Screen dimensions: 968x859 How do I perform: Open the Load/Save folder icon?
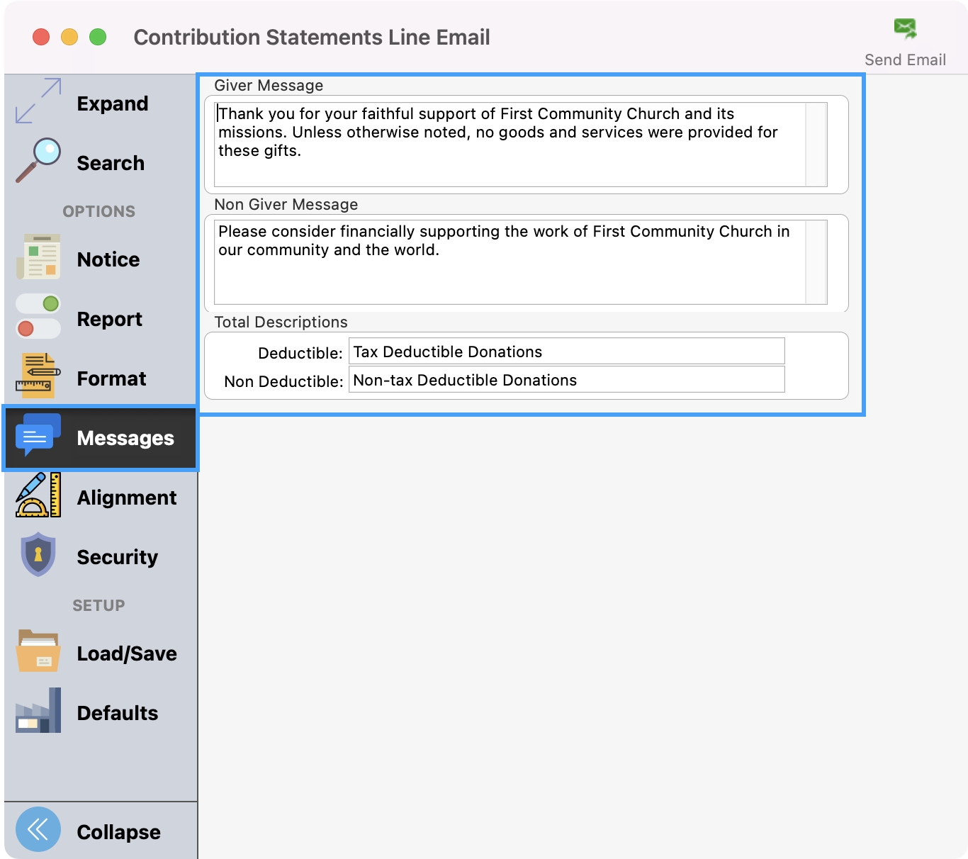(x=38, y=651)
